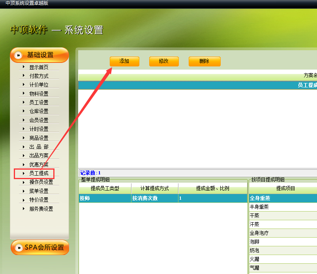This screenshot has height=274, width=317.
Task: Click the 计算提成方式 column header
Action: coord(155,188)
